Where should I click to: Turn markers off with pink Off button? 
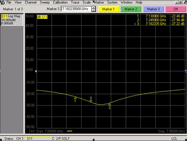[x=176, y=9]
